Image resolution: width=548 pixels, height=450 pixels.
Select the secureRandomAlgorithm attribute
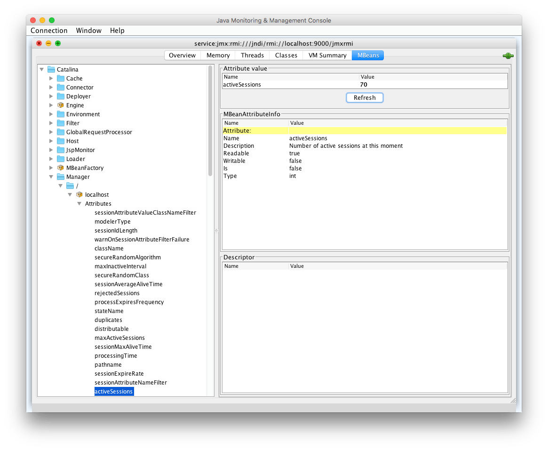click(127, 257)
